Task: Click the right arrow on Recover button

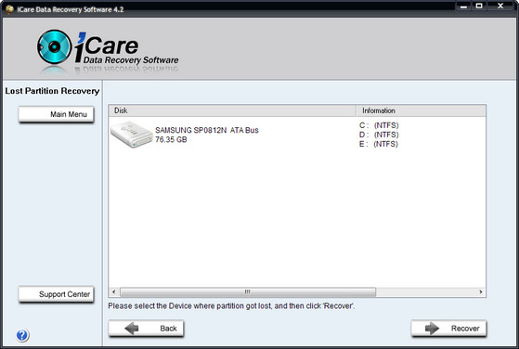Action: pyautogui.click(x=432, y=329)
